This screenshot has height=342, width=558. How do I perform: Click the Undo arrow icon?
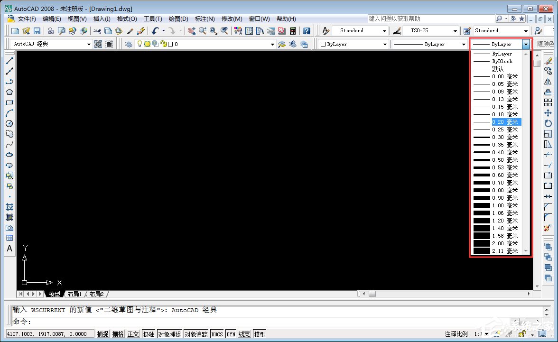click(155, 30)
